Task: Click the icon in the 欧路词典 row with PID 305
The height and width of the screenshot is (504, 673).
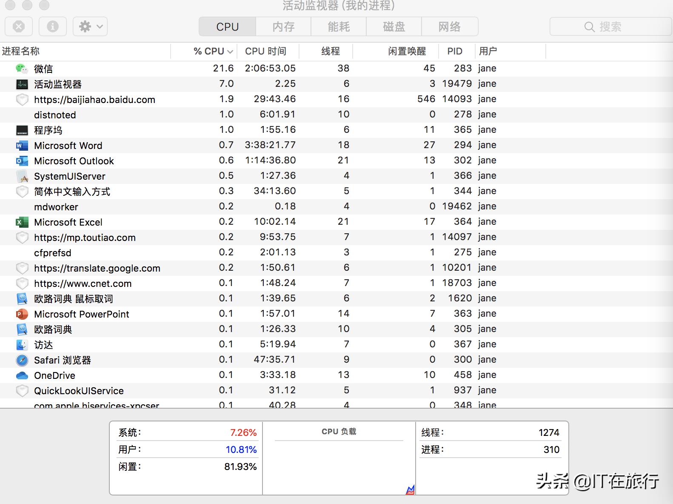Action: (22, 329)
